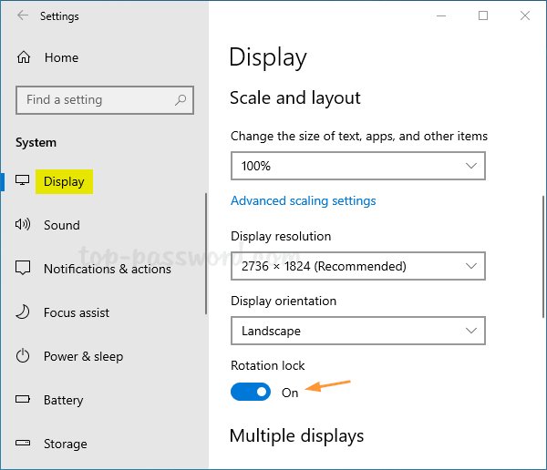Open Advanced scaling settings link
Viewport: 547px width, 470px height.
coord(304,200)
